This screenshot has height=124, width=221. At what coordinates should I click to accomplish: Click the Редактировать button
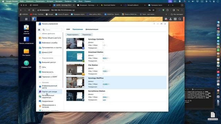73,34
